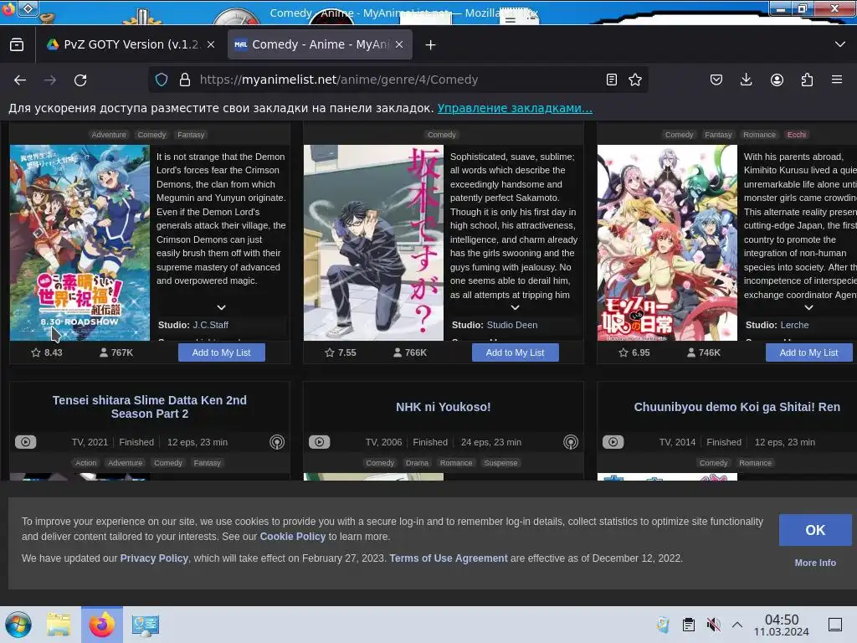This screenshot has height=643, width=857.
Task: Play video preview for NHK ni Youkoso
Action: point(319,442)
